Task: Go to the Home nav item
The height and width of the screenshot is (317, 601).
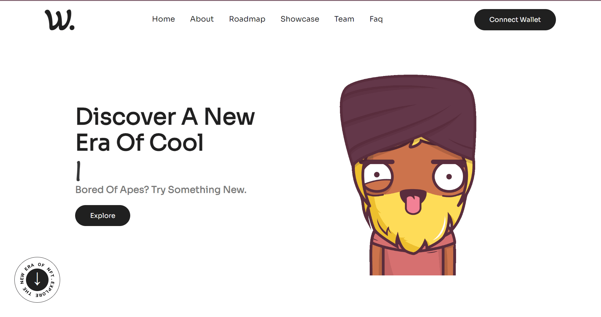Action: (x=163, y=19)
